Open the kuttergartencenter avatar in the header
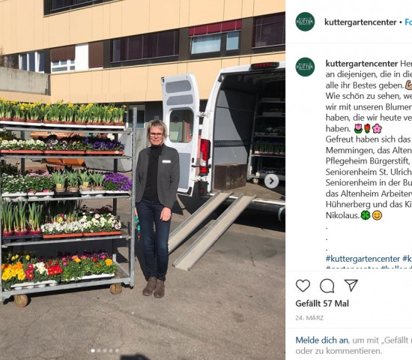This screenshot has height=360, width=412. point(305,22)
